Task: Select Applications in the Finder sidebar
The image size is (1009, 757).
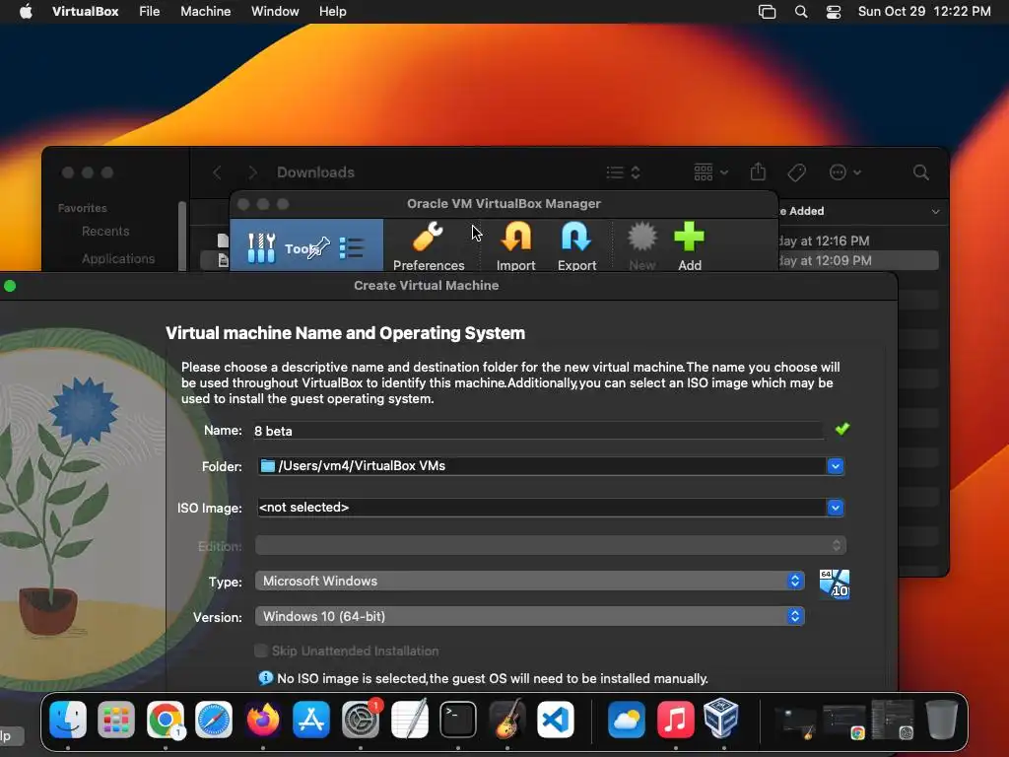Action: (118, 259)
